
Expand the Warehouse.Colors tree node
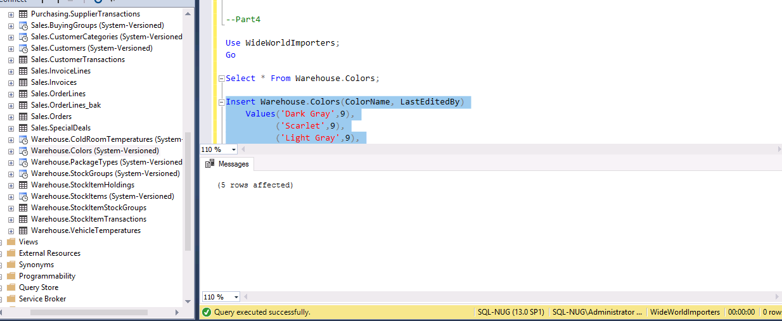[11, 151]
